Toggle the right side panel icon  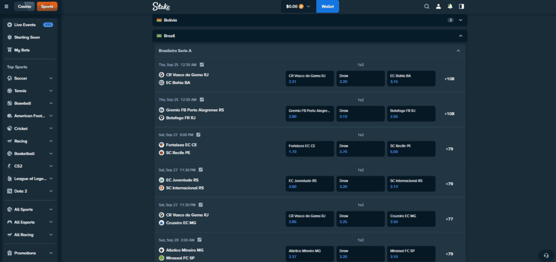[462, 6]
